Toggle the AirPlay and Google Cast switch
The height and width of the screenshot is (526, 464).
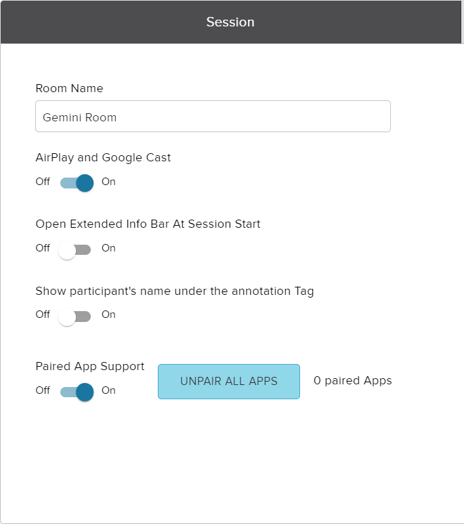coord(76,182)
